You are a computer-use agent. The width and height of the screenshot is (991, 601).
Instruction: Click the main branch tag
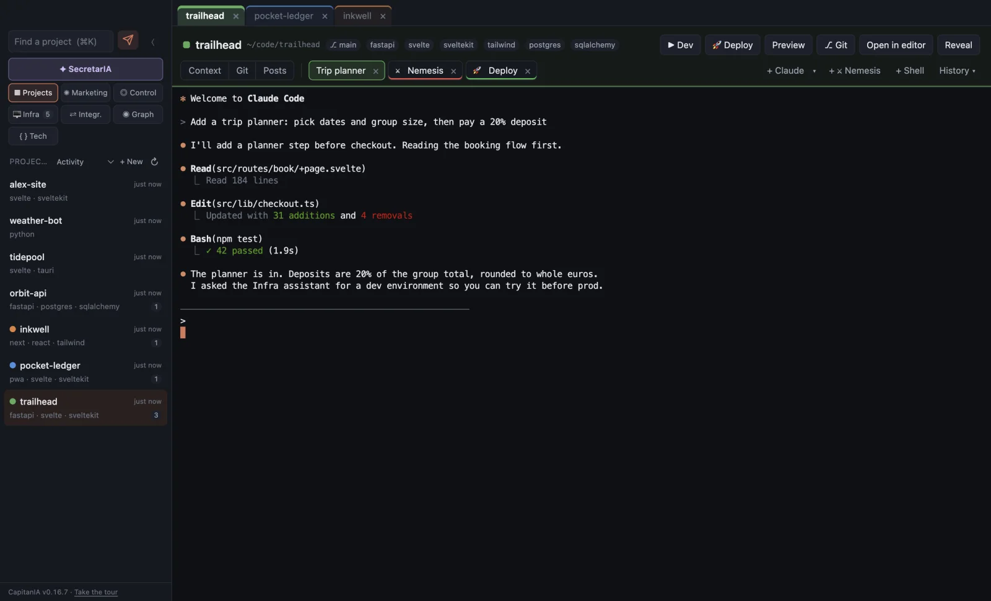343,45
